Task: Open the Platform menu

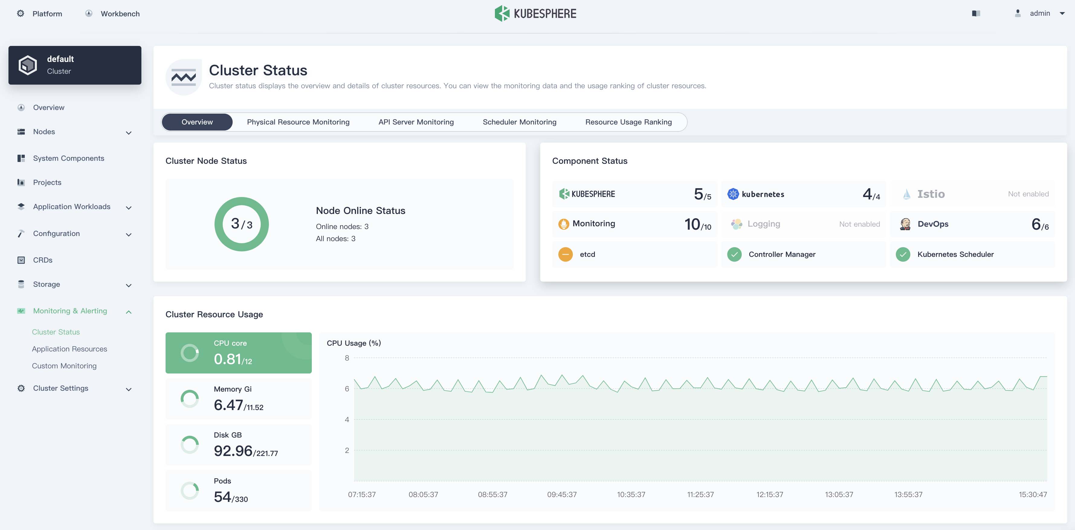Action: 40,13
